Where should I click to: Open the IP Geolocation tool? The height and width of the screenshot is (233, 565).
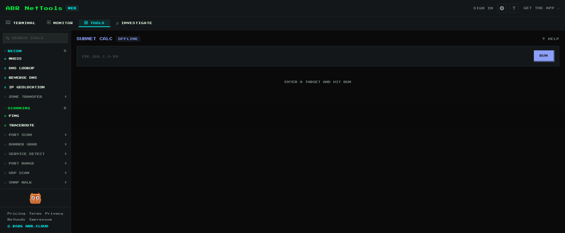tap(35, 87)
